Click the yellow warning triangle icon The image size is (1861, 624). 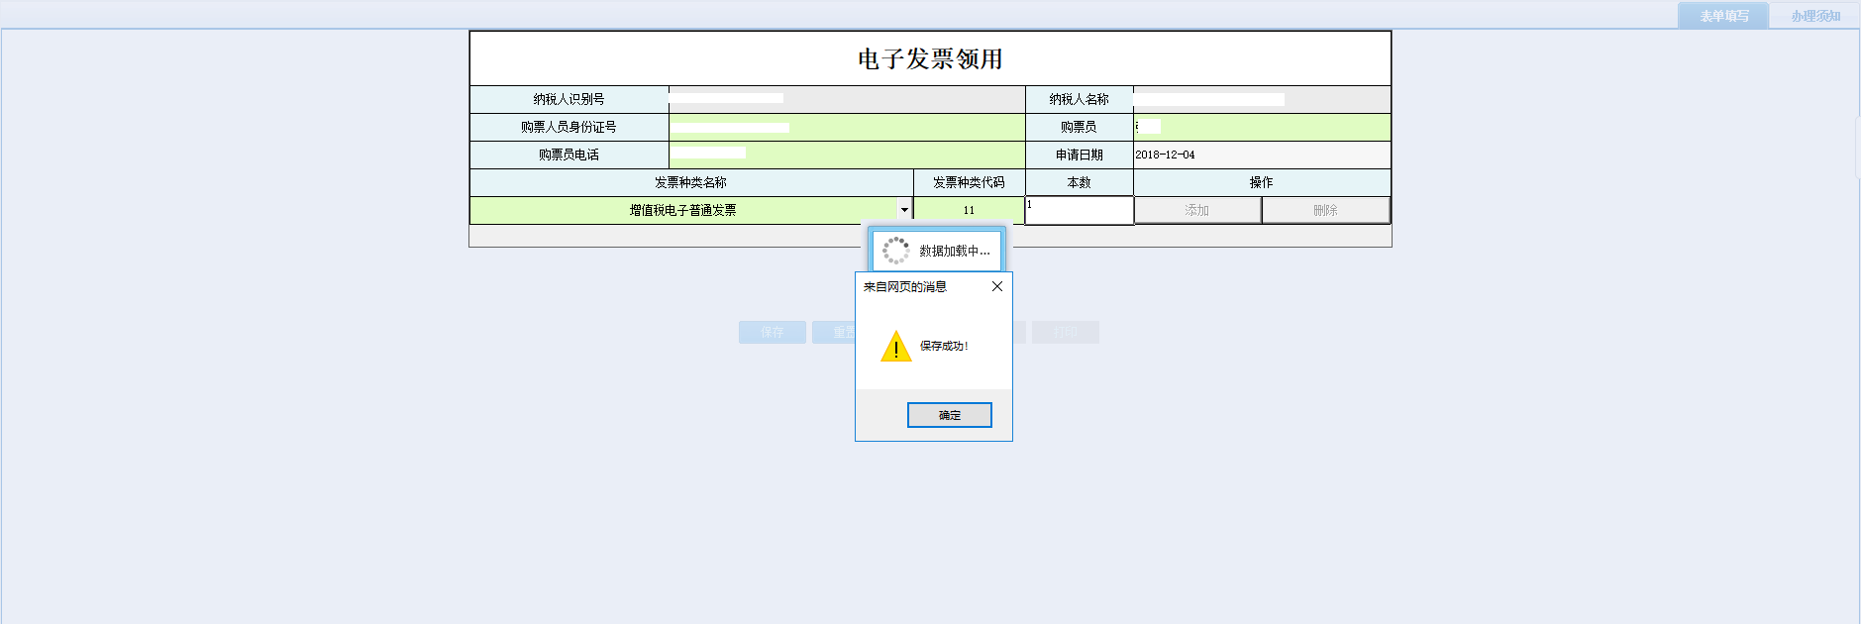pyautogui.click(x=895, y=347)
